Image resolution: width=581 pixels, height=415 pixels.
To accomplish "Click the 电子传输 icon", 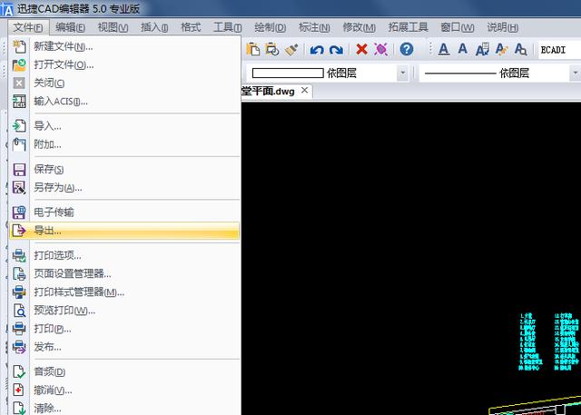I will coord(19,212).
